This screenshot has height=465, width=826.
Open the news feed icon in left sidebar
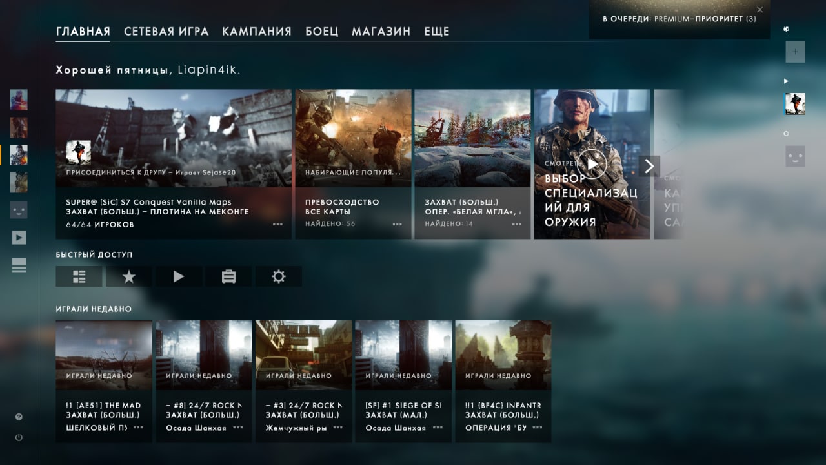[19, 265]
